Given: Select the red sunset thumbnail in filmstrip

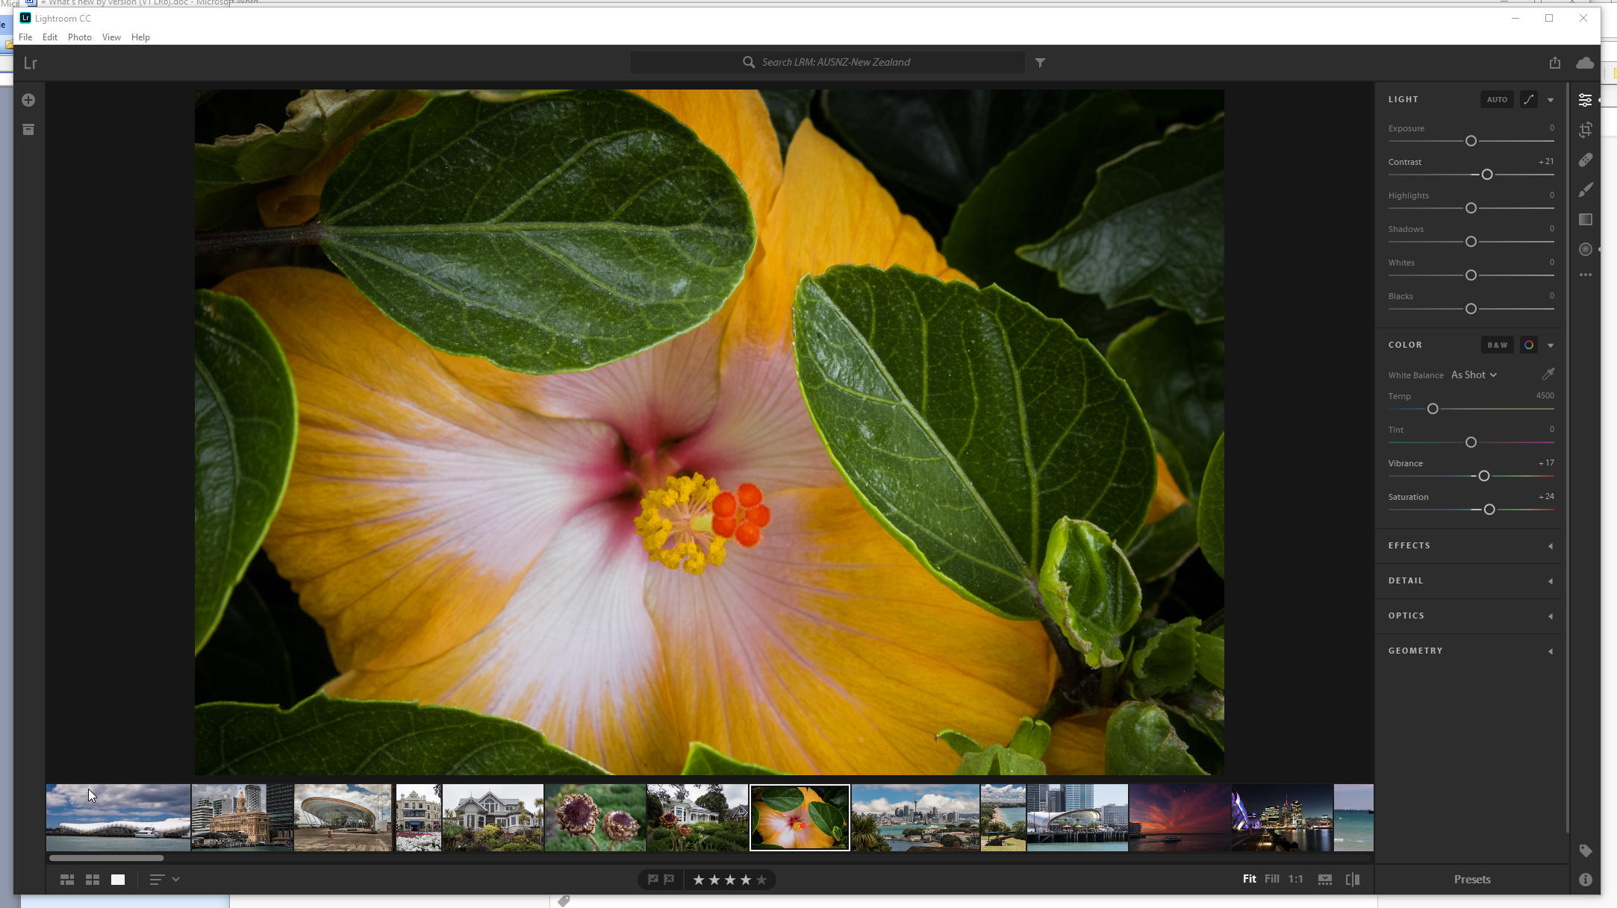Looking at the screenshot, I should (x=1180, y=818).
